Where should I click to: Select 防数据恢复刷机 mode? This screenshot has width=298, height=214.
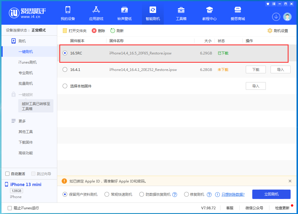click(x=142, y=194)
